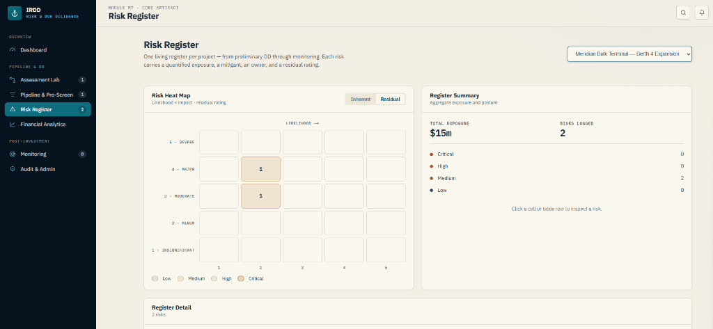Click the Critical legend swatch
This screenshot has width=713, height=329.
pos(240,278)
